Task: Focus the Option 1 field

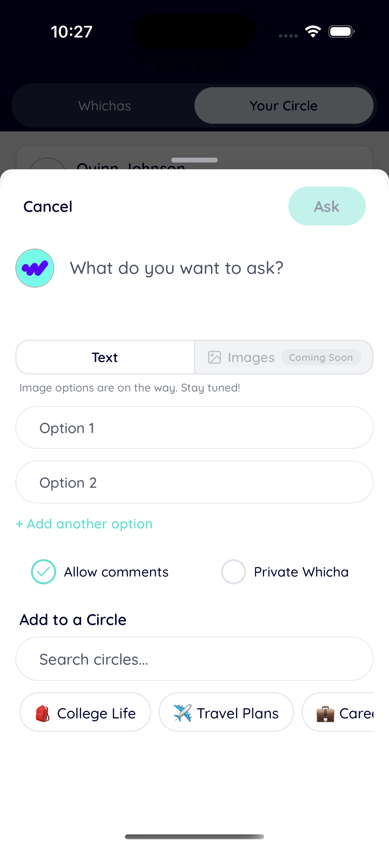Action: pyautogui.click(x=194, y=428)
